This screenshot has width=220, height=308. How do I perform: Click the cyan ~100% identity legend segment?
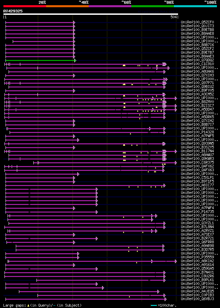195,6
